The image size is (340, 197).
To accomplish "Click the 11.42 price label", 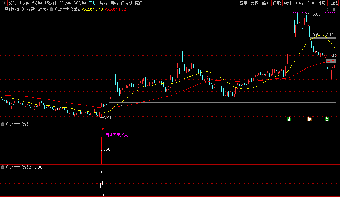I will click(x=331, y=56).
